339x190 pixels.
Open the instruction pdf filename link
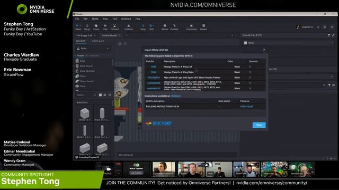click(246, 107)
